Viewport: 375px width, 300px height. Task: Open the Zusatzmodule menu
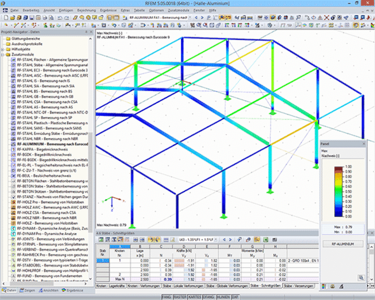(x=179, y=10)
